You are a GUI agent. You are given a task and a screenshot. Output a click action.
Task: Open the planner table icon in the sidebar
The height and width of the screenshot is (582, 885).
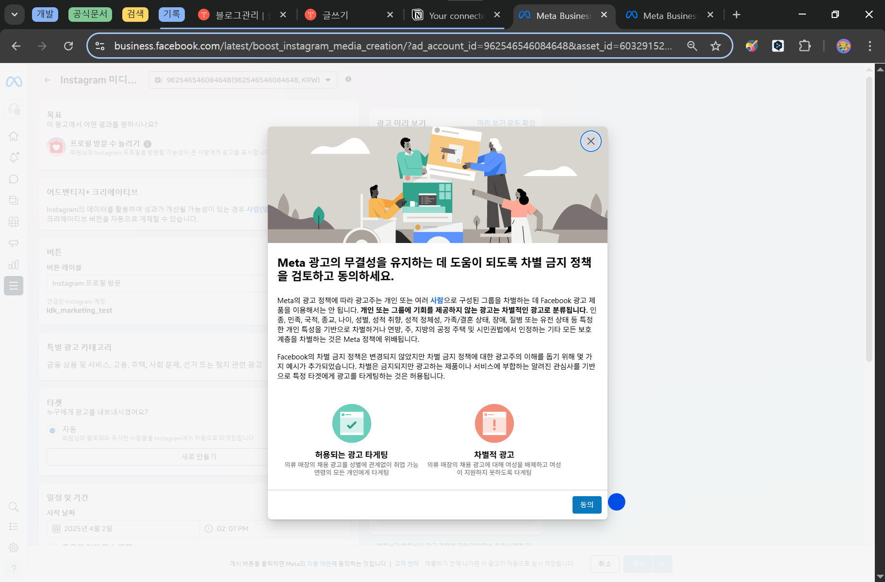tap(14, 222)
